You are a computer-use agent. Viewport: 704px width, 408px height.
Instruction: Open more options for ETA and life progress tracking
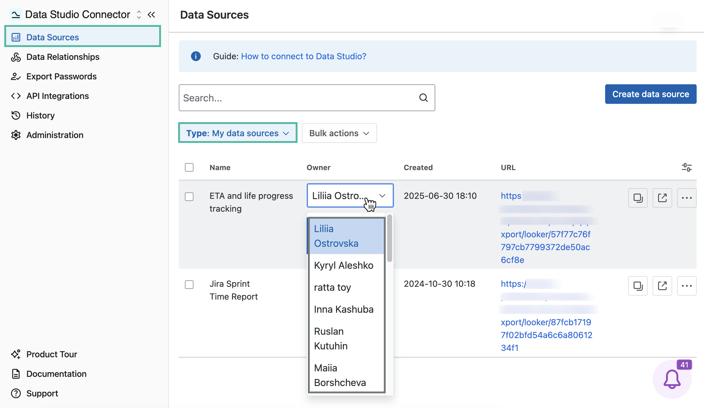[687, 198]
